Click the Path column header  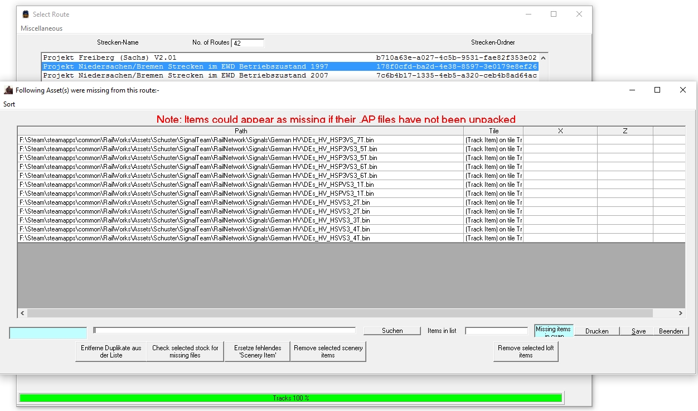tap(240, 131)
